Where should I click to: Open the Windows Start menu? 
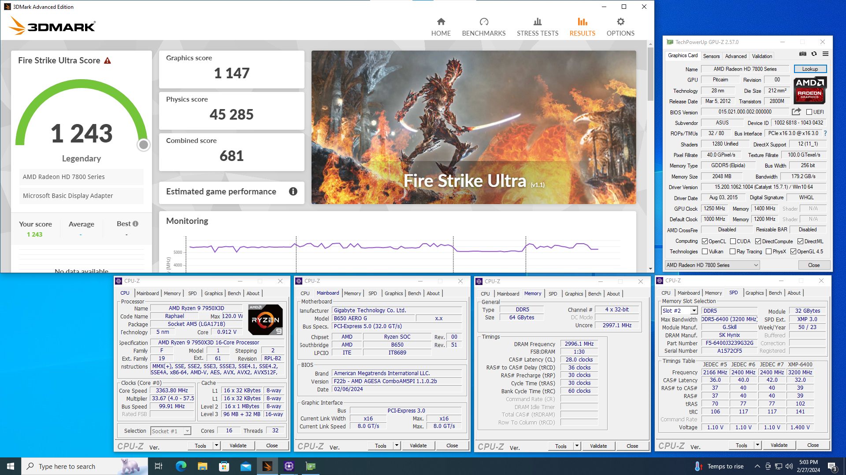(11, 466)
